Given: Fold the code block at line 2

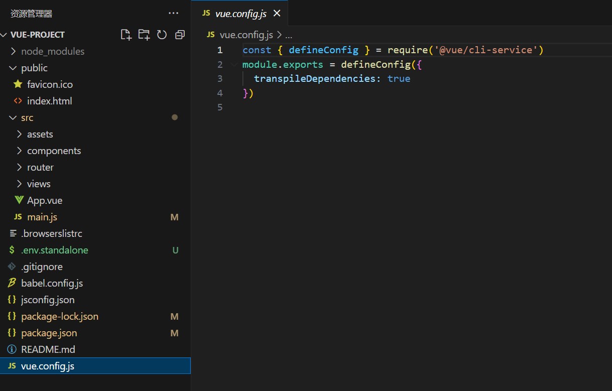Looking at the screenshot, I should (x=233, y=64).
